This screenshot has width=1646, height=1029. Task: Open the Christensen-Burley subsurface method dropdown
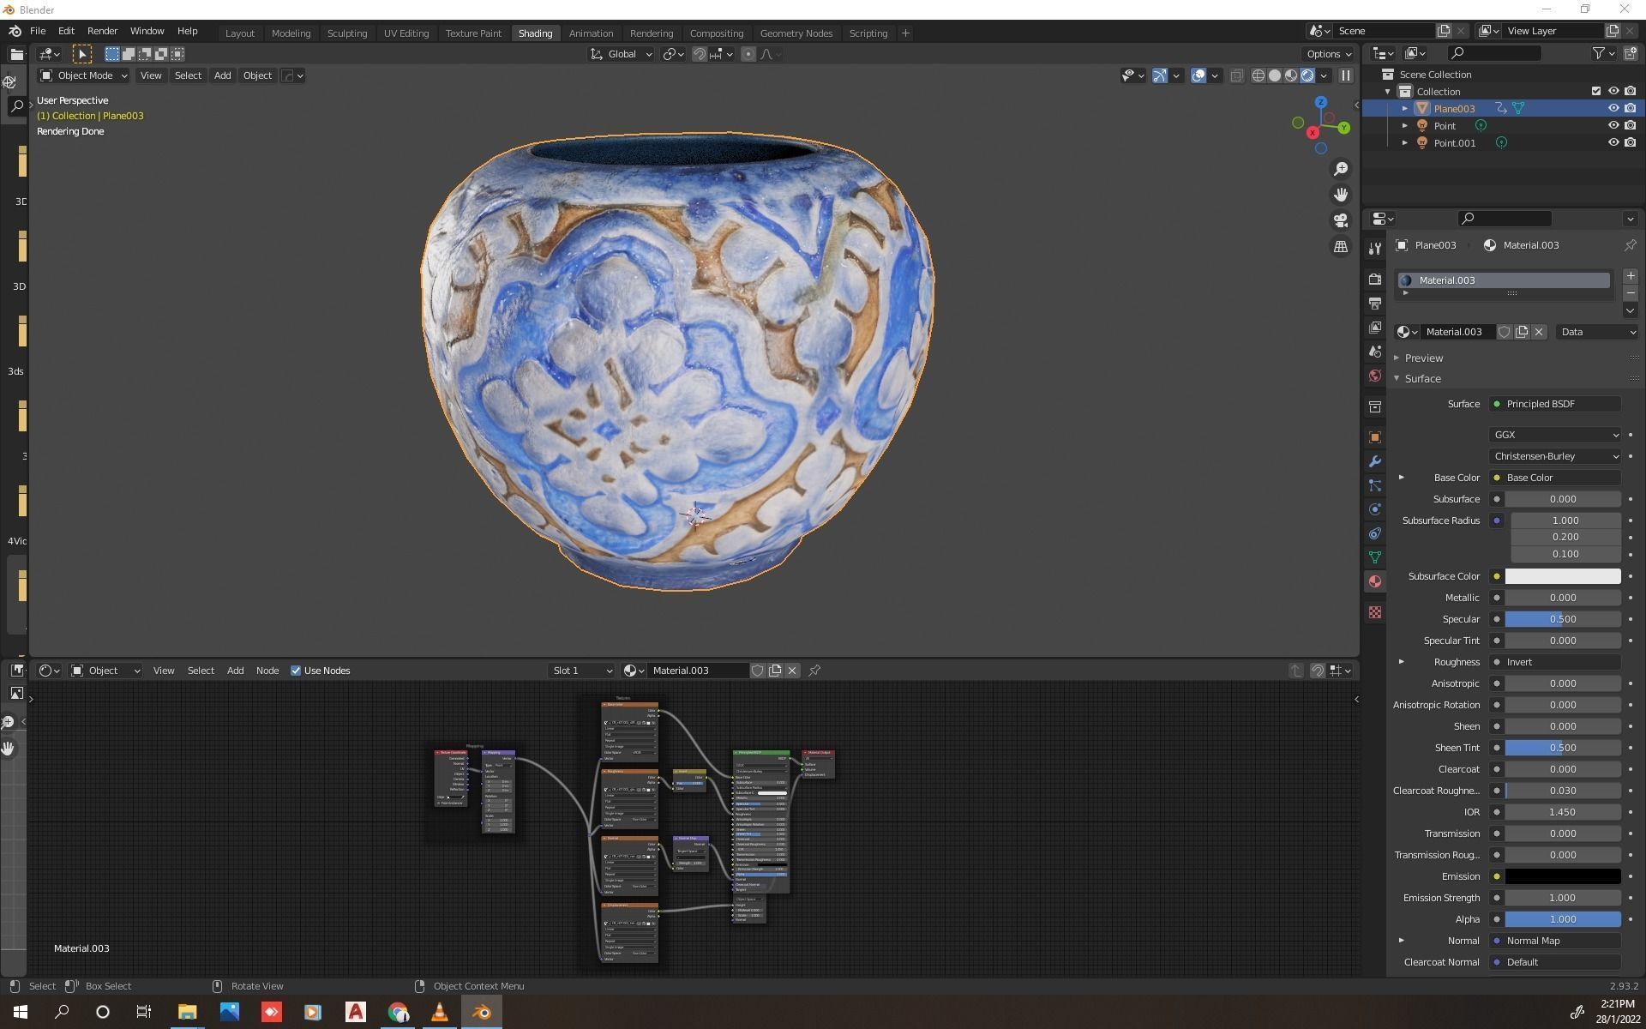click(x=1554, y=456)
